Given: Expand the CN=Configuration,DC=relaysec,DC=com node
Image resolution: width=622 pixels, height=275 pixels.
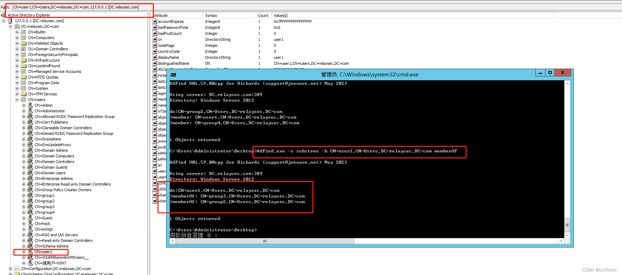Looking at the screenshot, I should point(10,269).
